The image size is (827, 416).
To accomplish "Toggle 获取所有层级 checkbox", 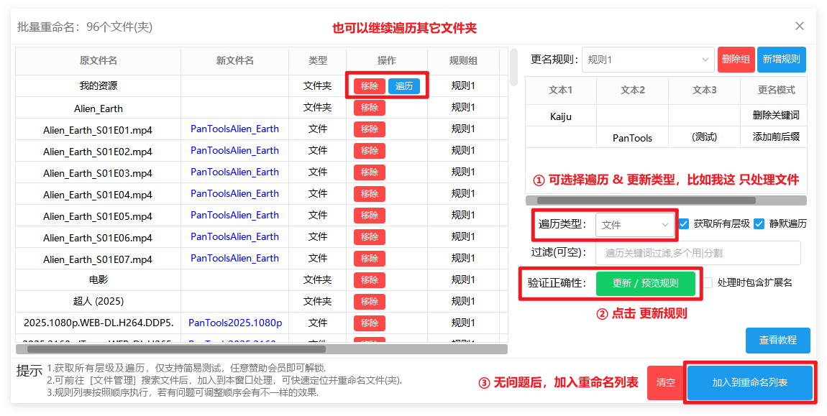I will click(684, 223).
